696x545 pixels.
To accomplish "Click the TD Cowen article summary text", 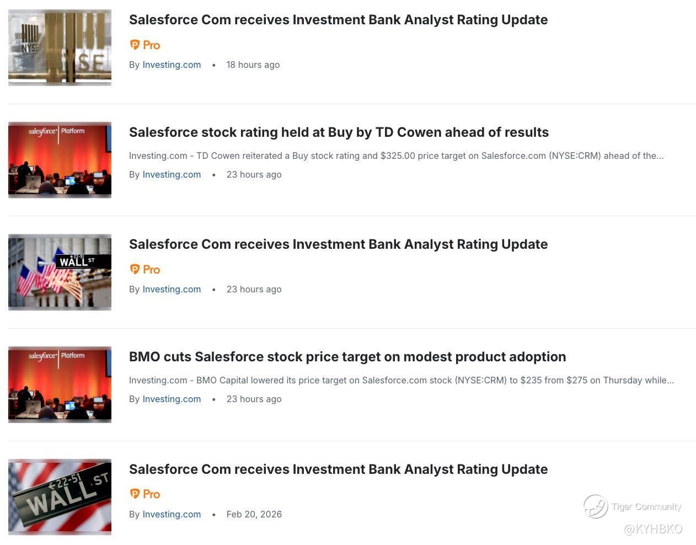I will (x=396, y=156).
